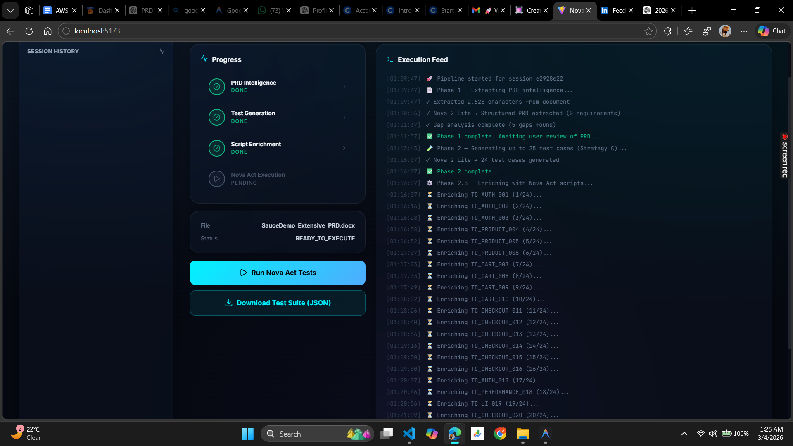The width and height of the screenshot is (793, 446).
Task: Open the tab search dropdown arrow
Action: click(10, 10)
